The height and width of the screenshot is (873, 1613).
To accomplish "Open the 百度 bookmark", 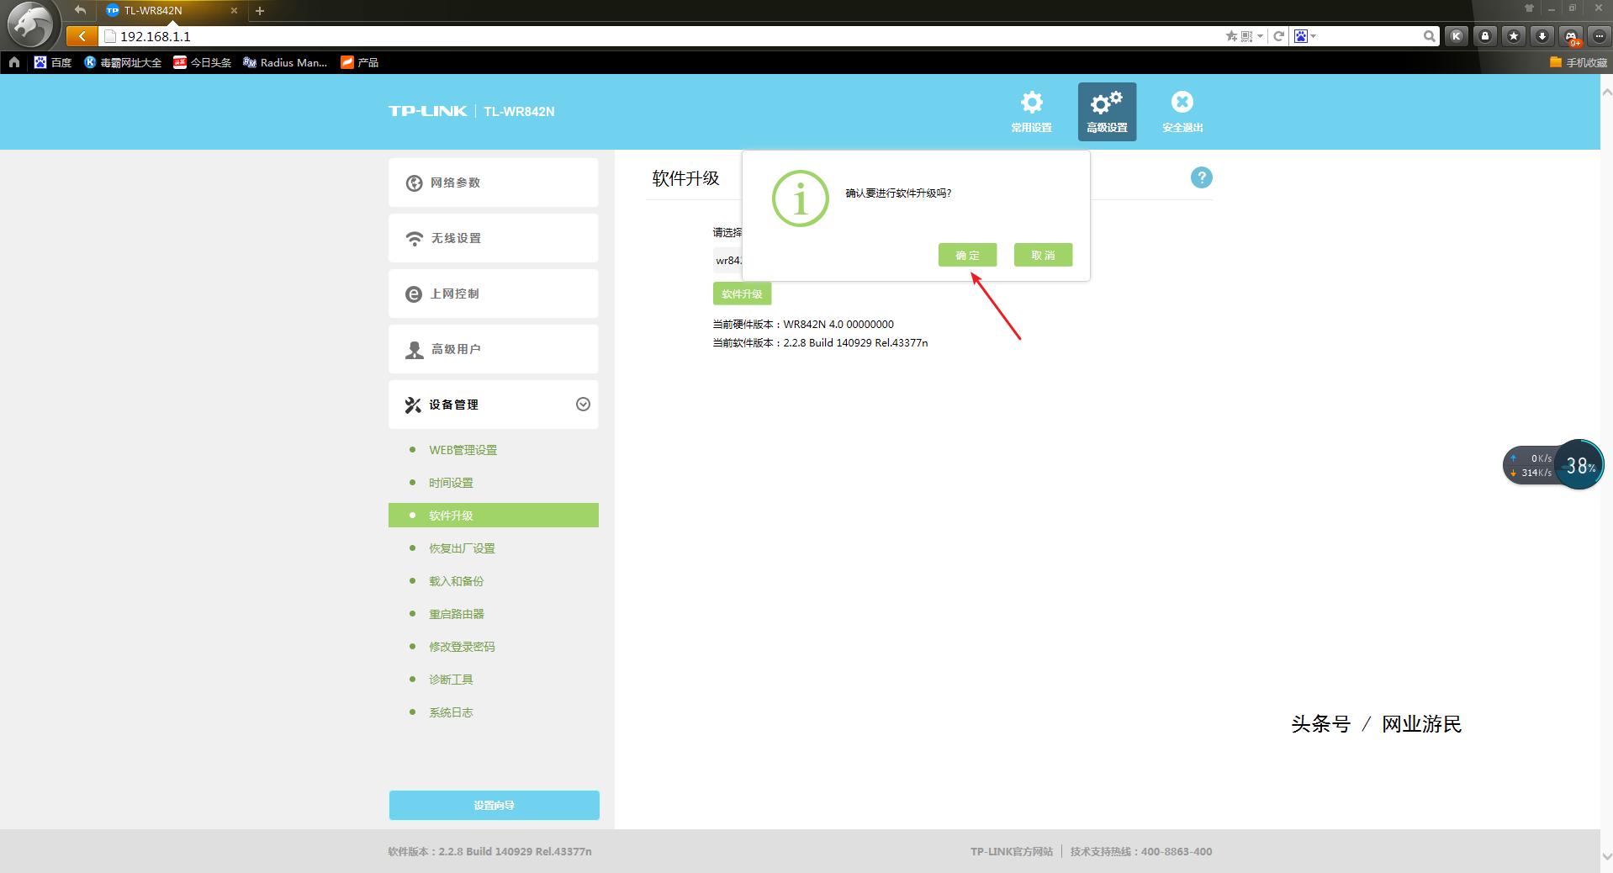I will [x=53, y=62].
